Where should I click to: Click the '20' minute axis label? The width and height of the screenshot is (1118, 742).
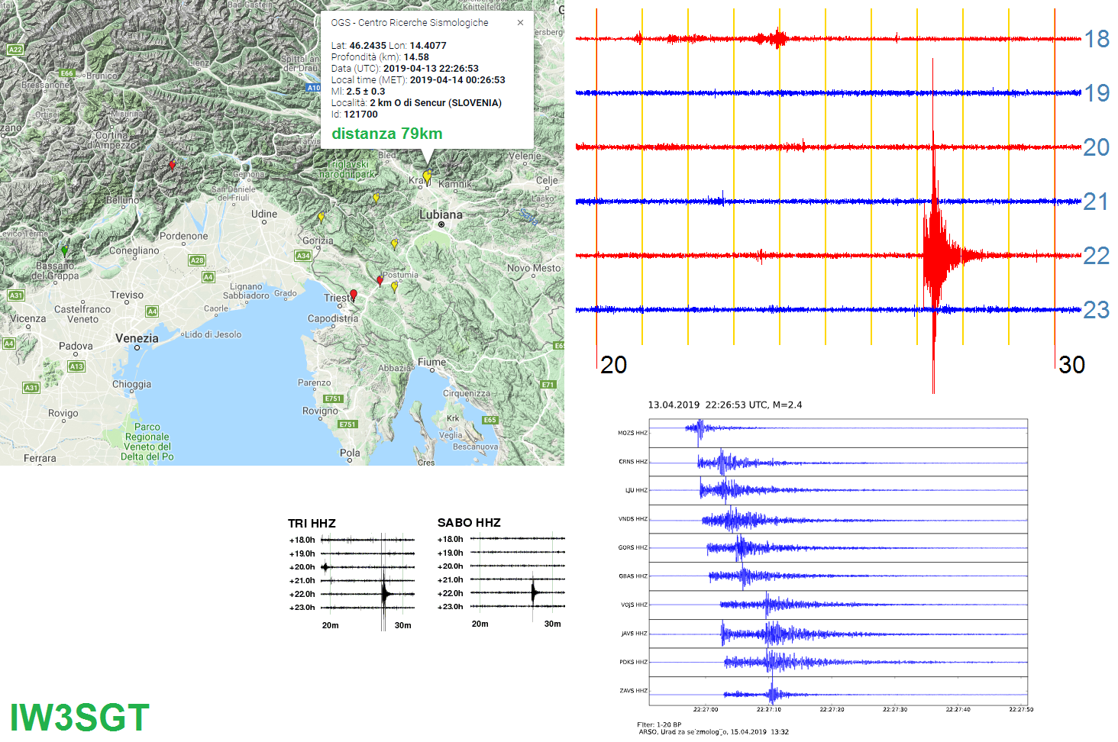(x=613, y=365)
